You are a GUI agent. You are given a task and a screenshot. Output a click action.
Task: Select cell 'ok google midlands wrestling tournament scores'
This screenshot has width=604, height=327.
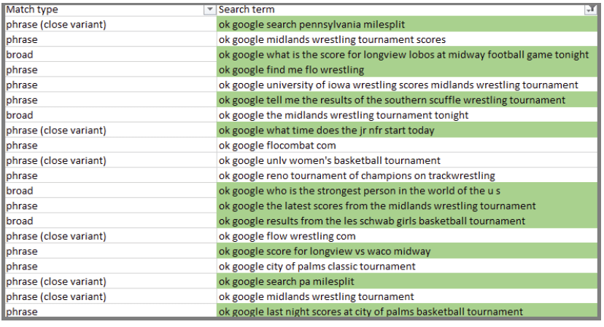[333, 40]
